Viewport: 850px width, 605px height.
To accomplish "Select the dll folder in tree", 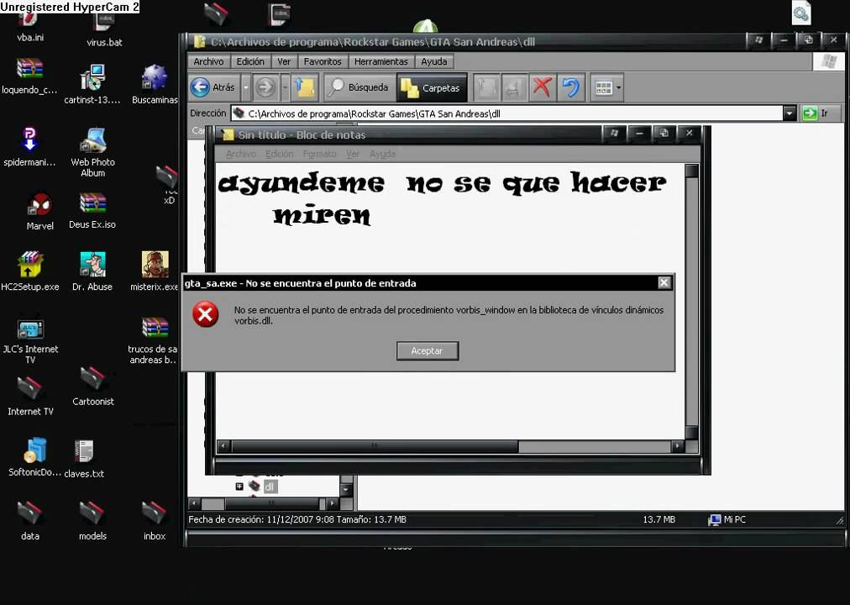I will pyautogui.click(x=270, y=487).
